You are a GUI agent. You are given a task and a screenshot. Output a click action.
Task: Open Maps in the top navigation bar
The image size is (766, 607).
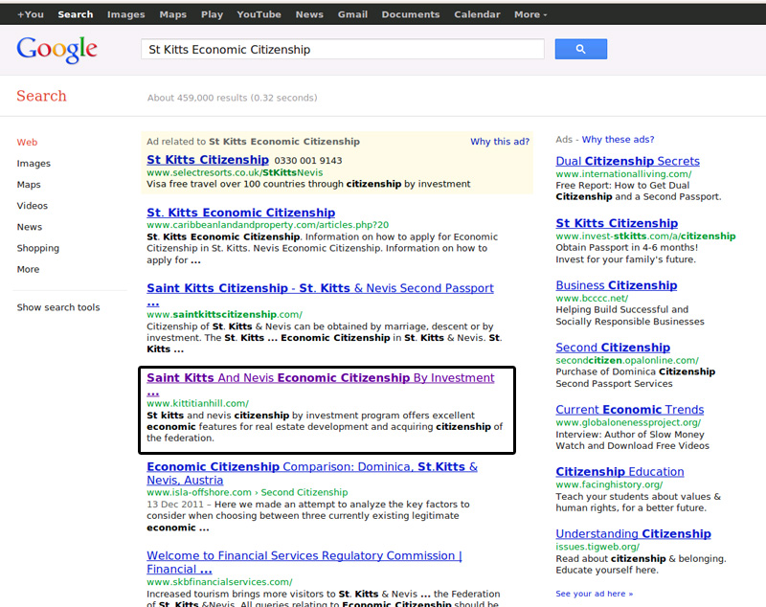click(x=173, y=14)
